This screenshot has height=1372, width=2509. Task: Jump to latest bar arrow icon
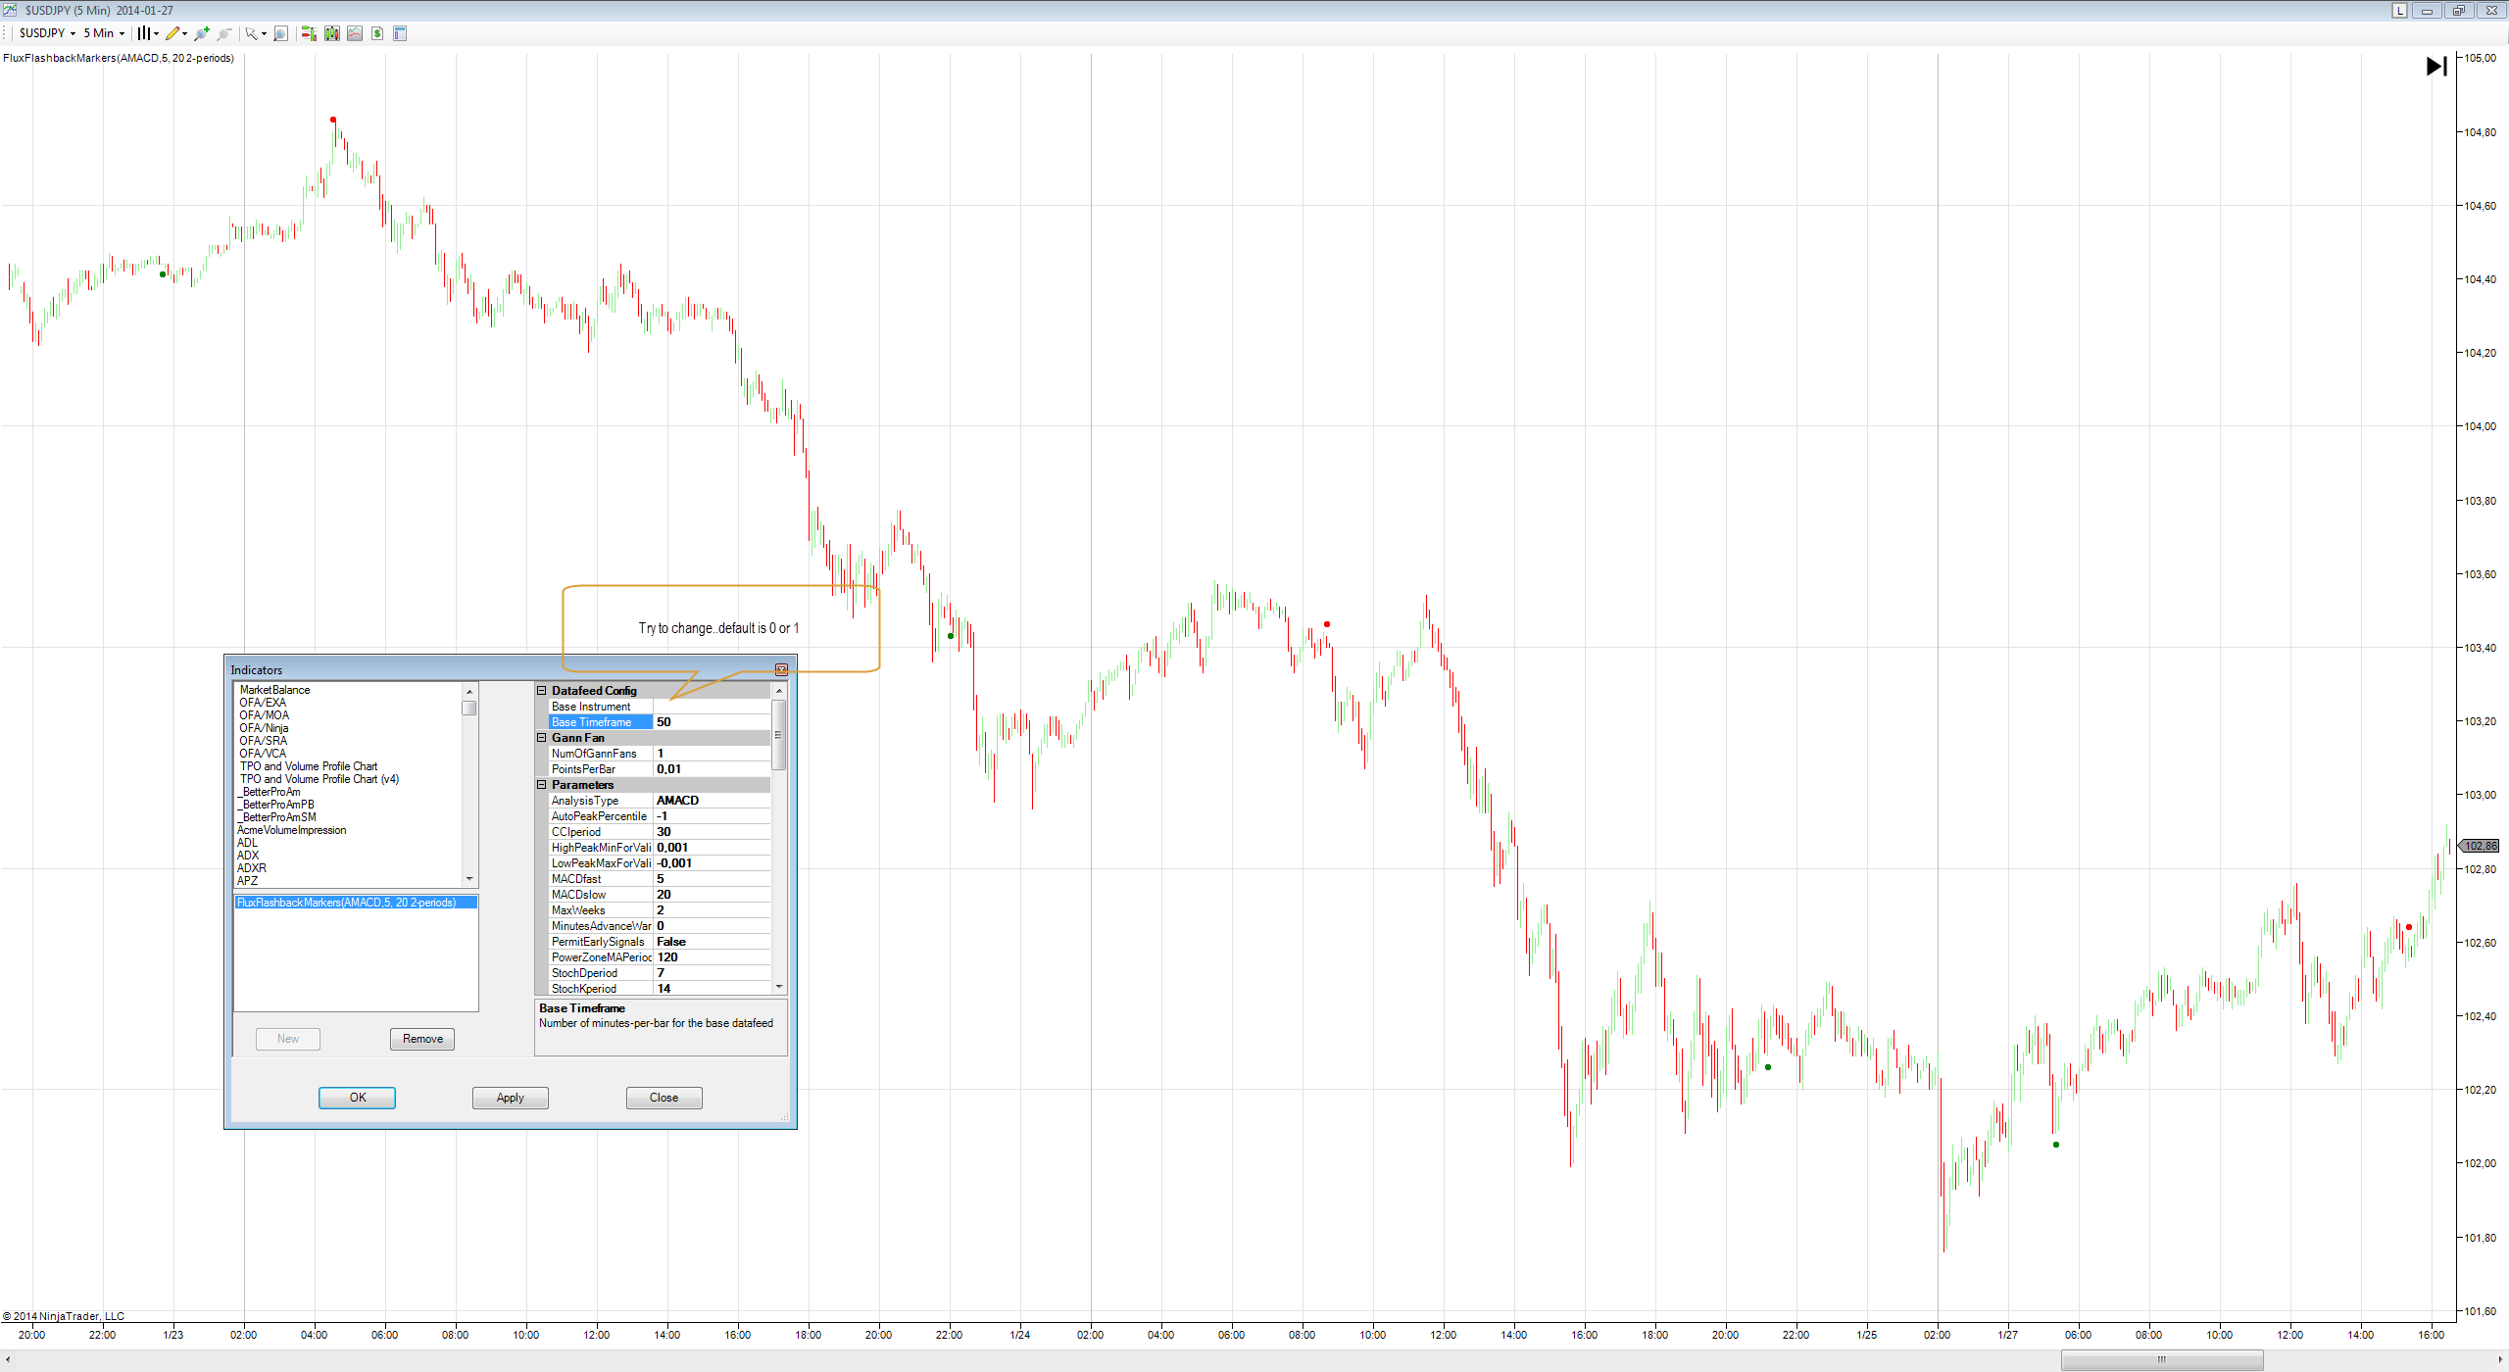2436,66
